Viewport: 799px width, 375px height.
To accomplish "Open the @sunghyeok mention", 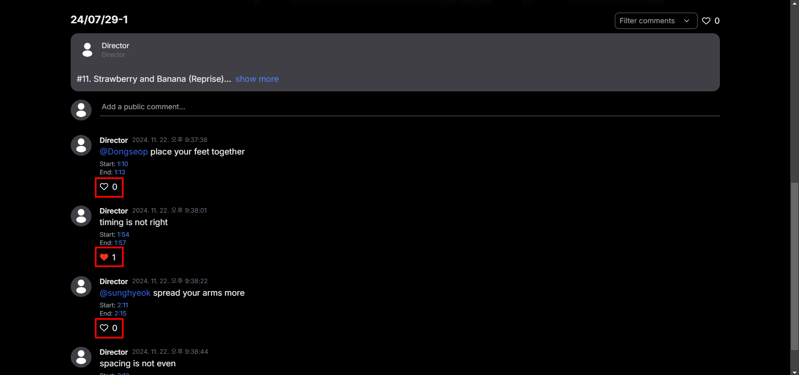I will coord(125,293).
